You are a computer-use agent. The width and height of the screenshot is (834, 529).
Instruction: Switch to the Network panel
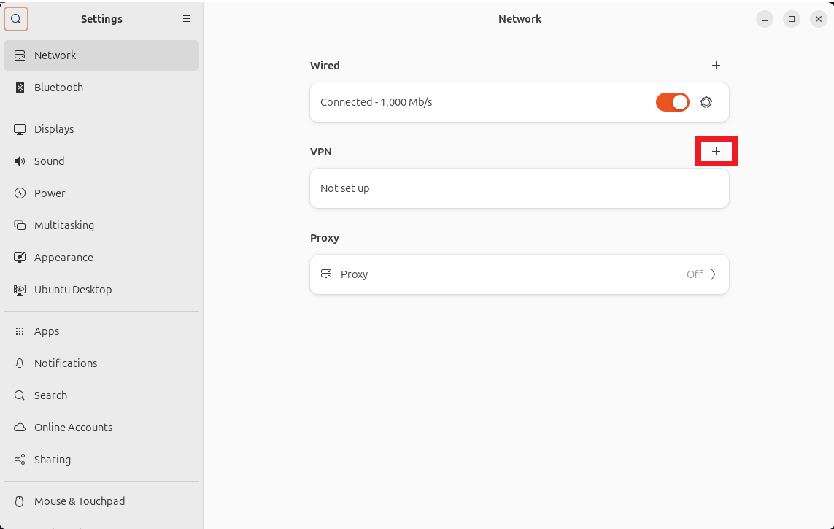54,55
